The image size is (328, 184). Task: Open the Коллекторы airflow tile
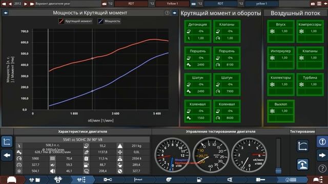[281, 84]
